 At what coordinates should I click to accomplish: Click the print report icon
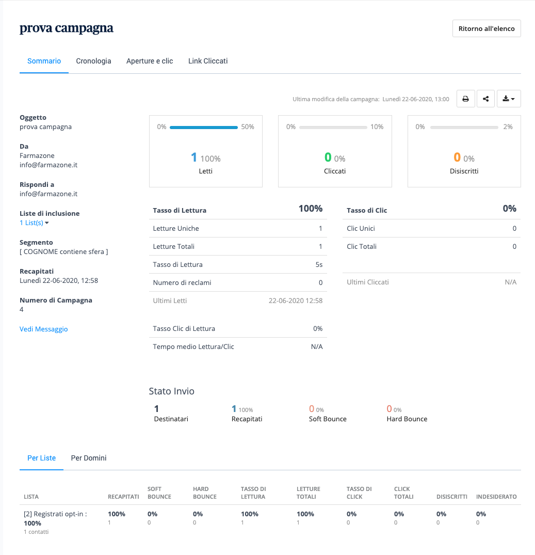click(x=465, y=99)
